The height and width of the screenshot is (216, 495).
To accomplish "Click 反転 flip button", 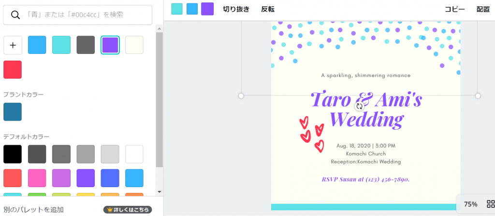I will point(268,9).
